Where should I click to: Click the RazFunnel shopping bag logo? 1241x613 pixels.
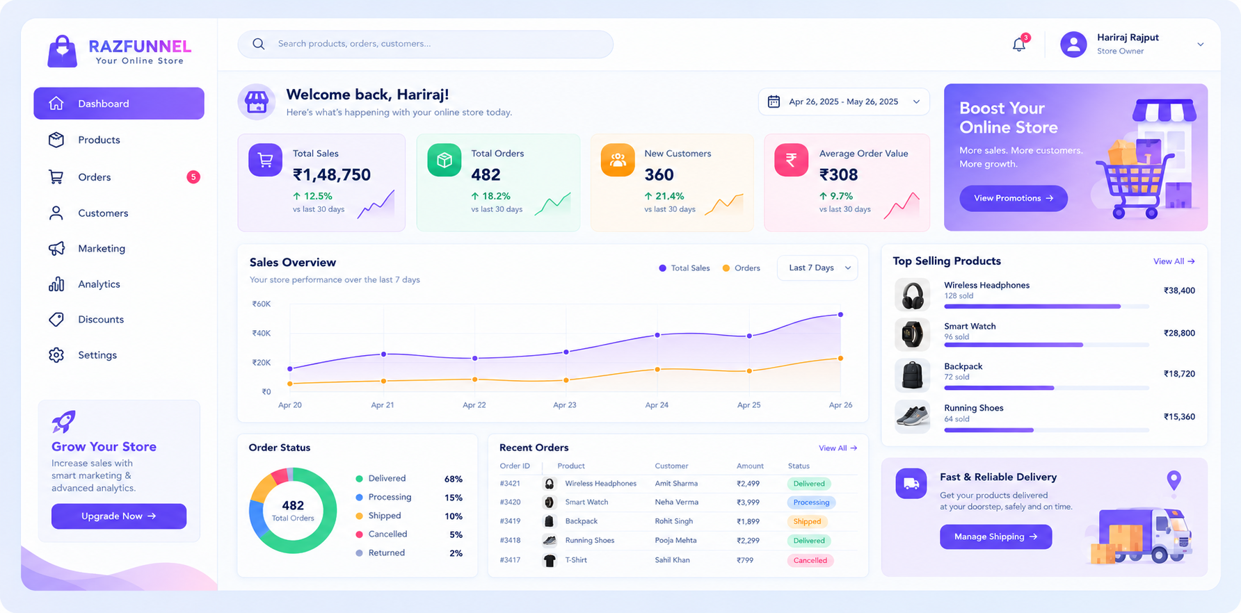pyautogui.click(x=62, y=51)
